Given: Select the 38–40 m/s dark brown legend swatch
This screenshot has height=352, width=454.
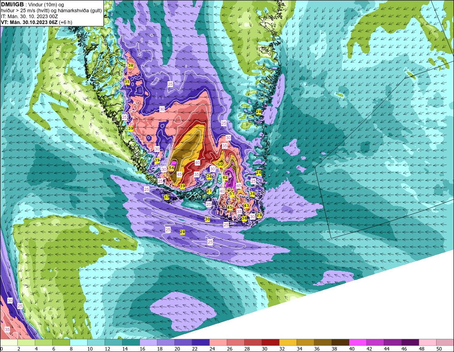Looking at the screenshot, I should pyautogui.click(x=340, y=342).
